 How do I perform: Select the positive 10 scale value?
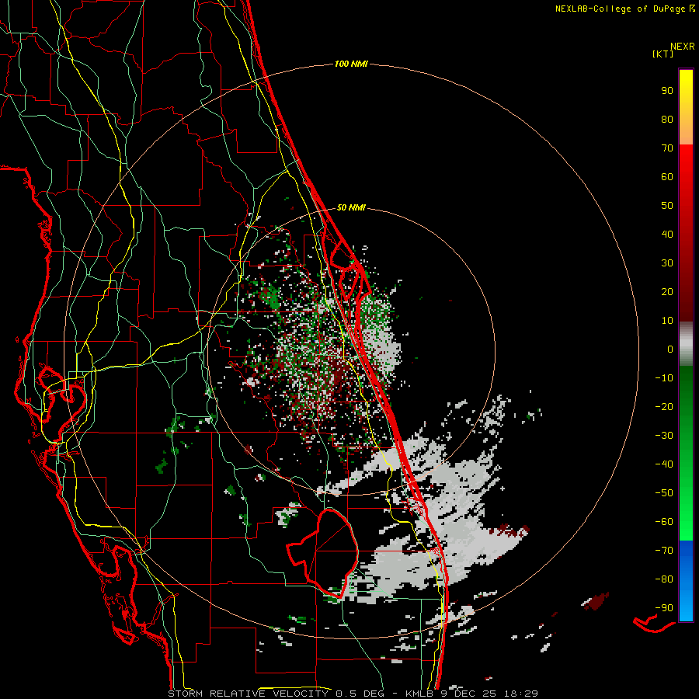(x=667, y=321)
